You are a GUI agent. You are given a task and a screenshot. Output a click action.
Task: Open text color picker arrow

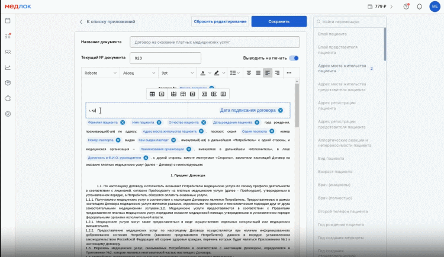coord(210,73)
